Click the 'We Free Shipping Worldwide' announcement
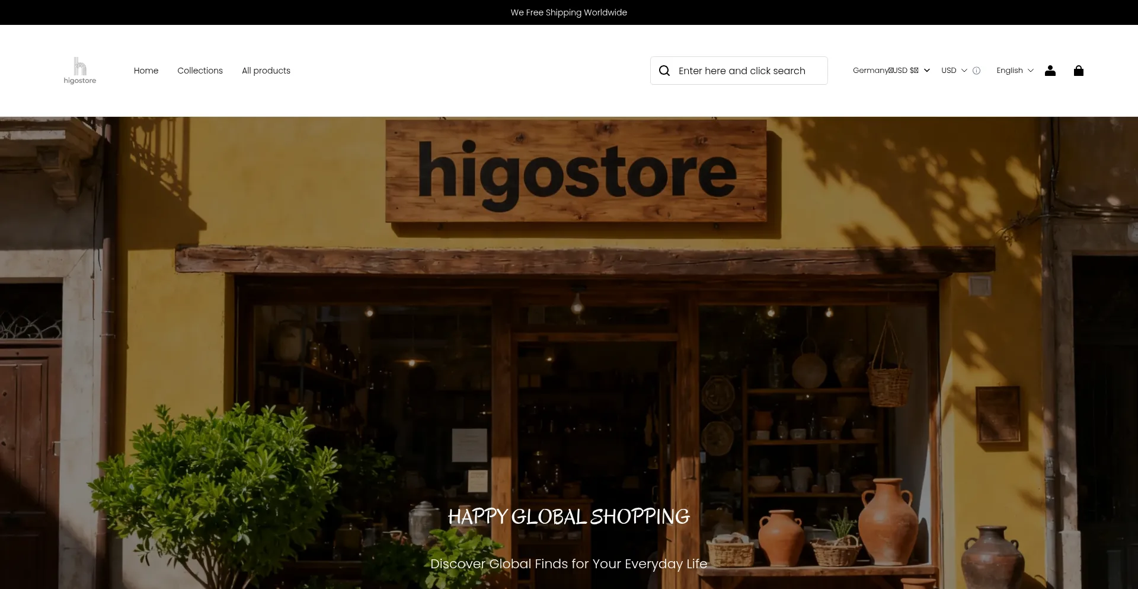Screen dimensions: 1138x589 568,12
